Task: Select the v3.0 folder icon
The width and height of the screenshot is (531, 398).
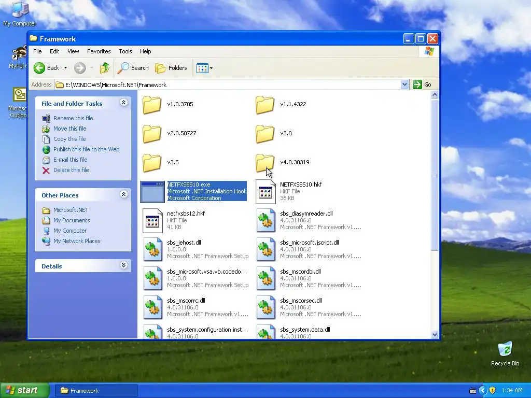Action: (265, 133)
